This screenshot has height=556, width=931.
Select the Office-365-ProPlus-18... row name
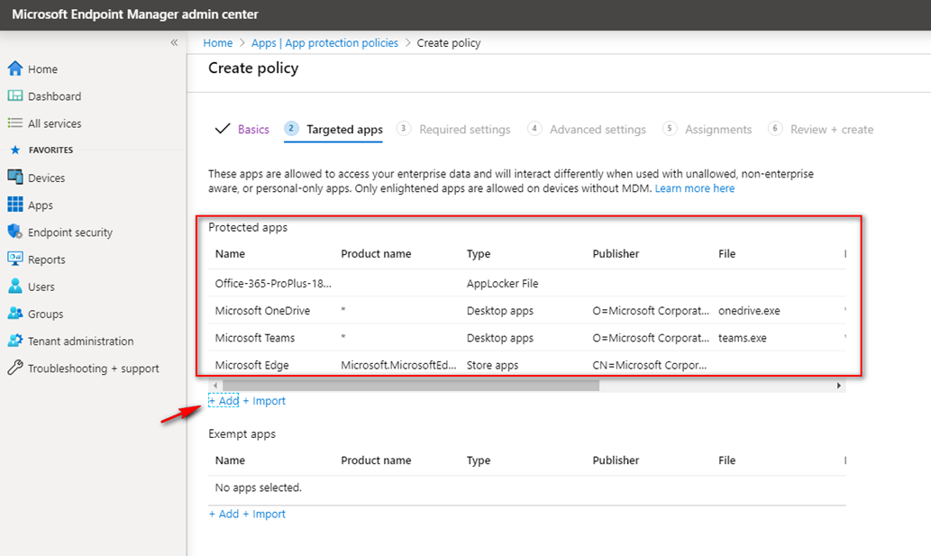(x=273, y=284)
